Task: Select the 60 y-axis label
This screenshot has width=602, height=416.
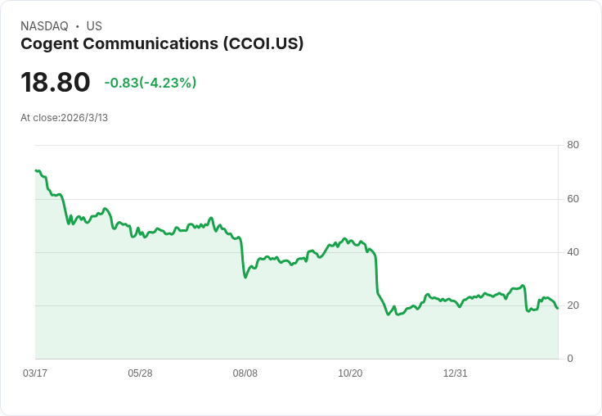Action: click(x=573, y=199)
